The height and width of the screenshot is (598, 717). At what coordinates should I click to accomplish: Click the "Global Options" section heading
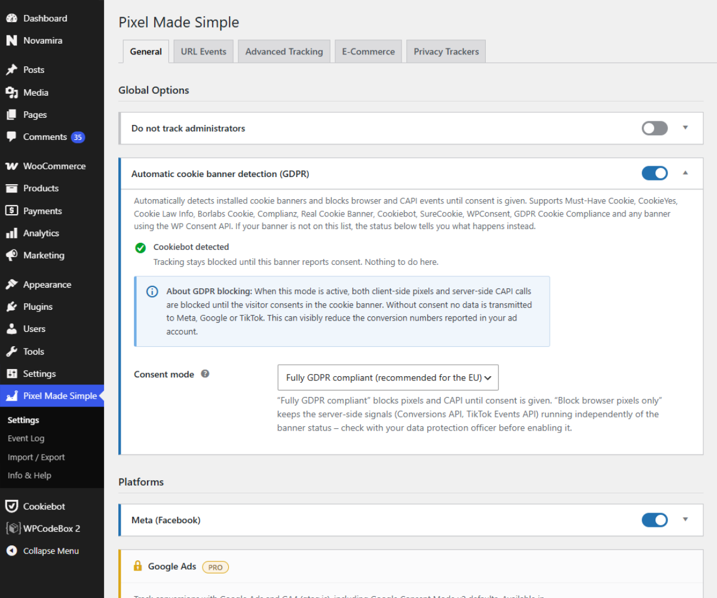(154, 90)
